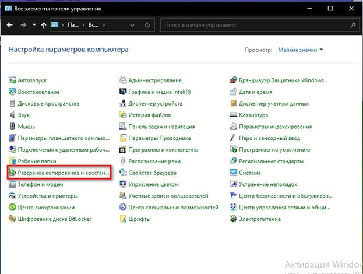Image resolution: width=363 pixels, height=274 pixels.
Task: Click the Центр синхронизации icon
Action: (12, 207)
